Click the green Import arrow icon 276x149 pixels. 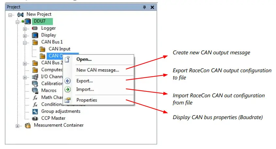68,89
